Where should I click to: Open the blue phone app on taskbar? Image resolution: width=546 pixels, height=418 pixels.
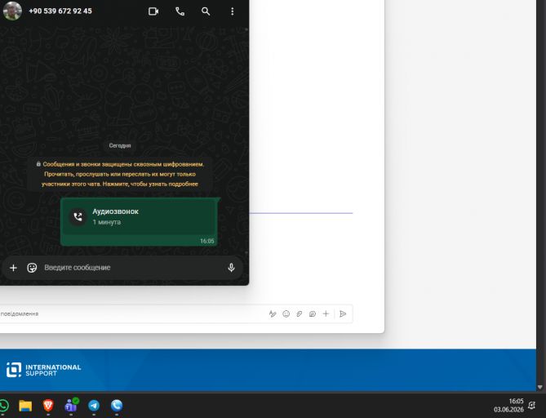point(117,406)
